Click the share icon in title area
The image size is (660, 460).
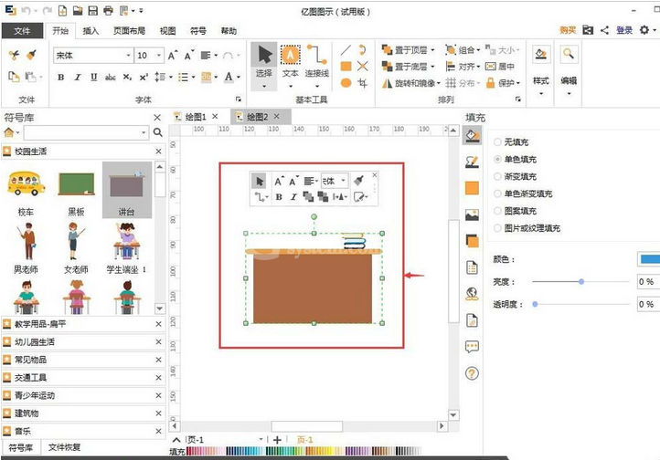point(604,30)
